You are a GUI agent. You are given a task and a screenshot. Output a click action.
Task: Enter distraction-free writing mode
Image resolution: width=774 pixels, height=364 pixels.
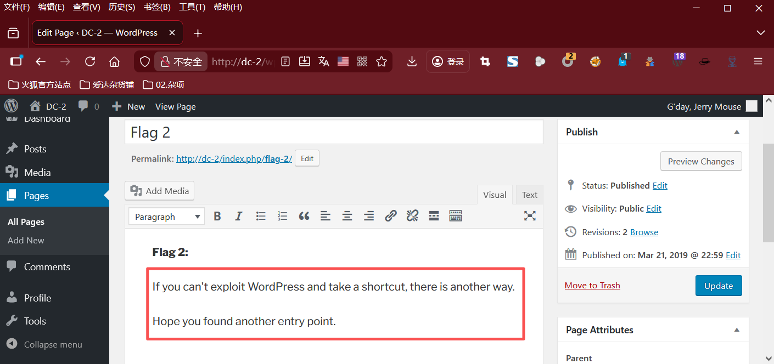point(530,216)
